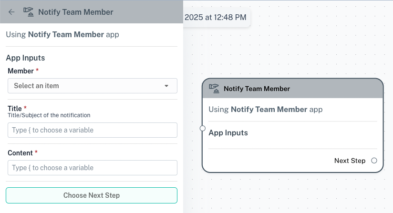The width and height of the screenshot is (393, 213).
Task: Select the Notify Team Member node header on canvas
Action: coord(292,89)
